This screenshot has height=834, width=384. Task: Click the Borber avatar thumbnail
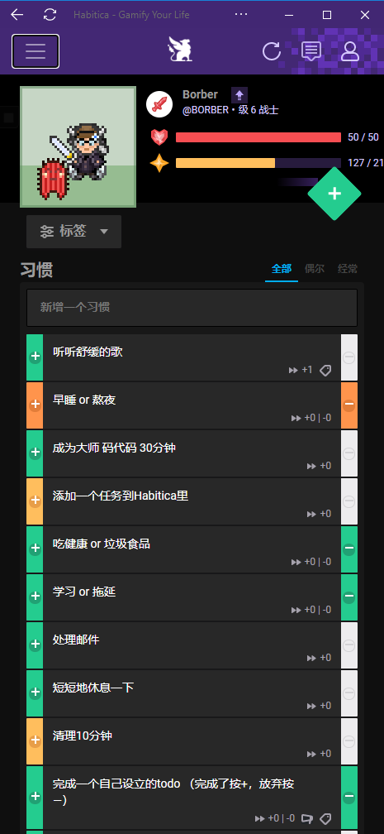(x=78, y=147)
